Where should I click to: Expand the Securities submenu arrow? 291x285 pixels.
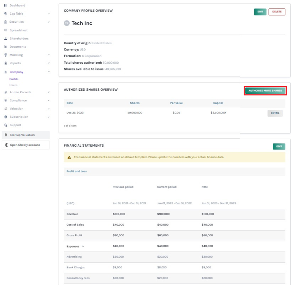coord(49,22)
